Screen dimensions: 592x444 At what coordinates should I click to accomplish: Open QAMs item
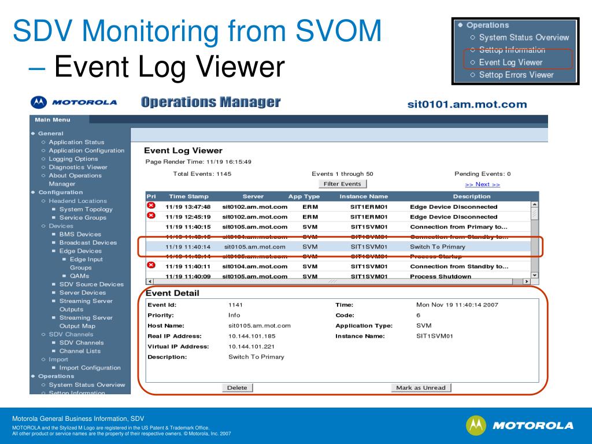point(80,276)
